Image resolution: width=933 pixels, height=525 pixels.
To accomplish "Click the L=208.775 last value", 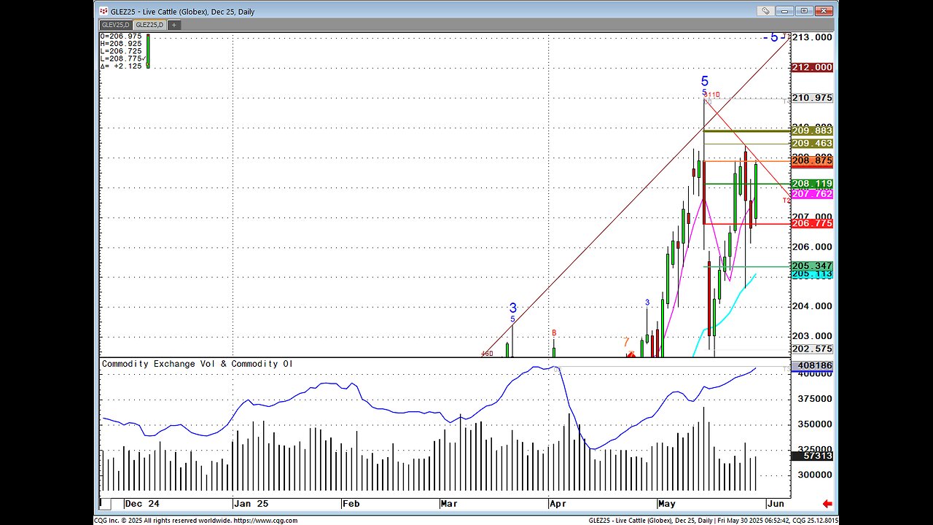I will (x=121, y=58).
